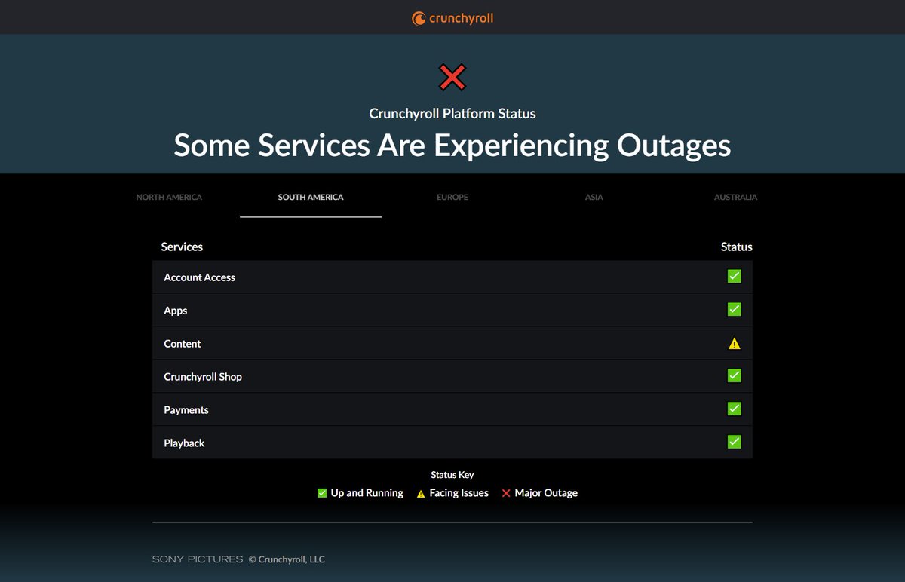Open the Europe region tab
Image resolution: width=905 pixels, height=582 pixels.
452,197
